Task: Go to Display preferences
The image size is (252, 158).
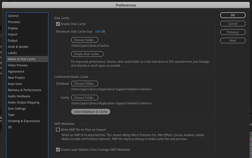Action: point(27,28)
